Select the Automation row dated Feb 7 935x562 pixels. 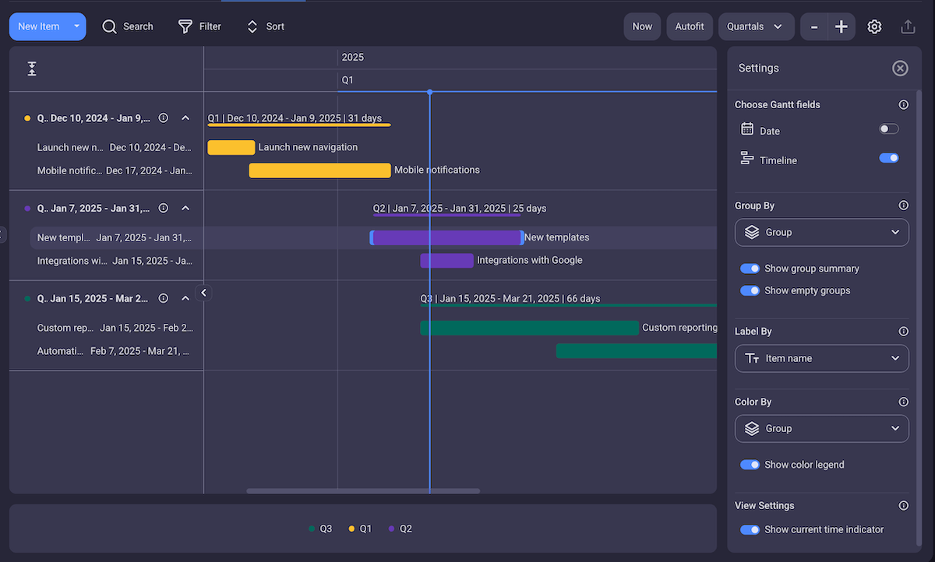115,351
